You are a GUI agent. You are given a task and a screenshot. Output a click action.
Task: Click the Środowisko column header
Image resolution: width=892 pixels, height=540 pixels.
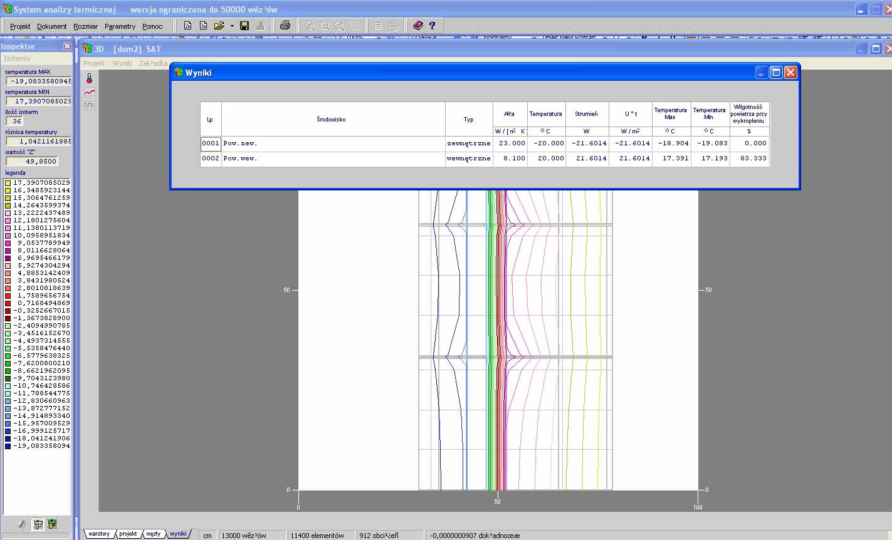pyautogui.click(x=333, y=119)
